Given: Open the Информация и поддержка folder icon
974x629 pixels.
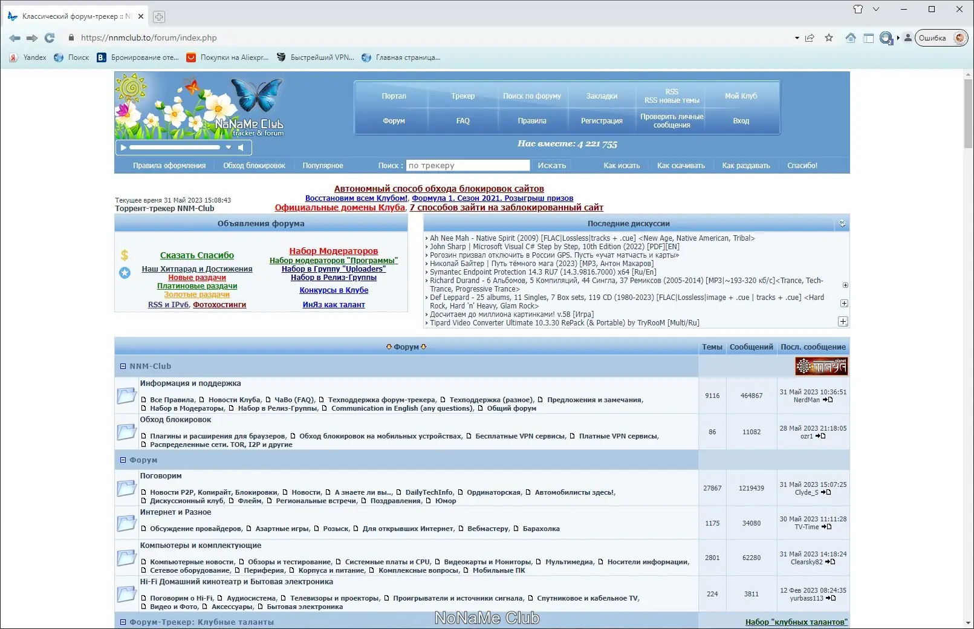Looking at the screenshot, I should tap(126, 396).
